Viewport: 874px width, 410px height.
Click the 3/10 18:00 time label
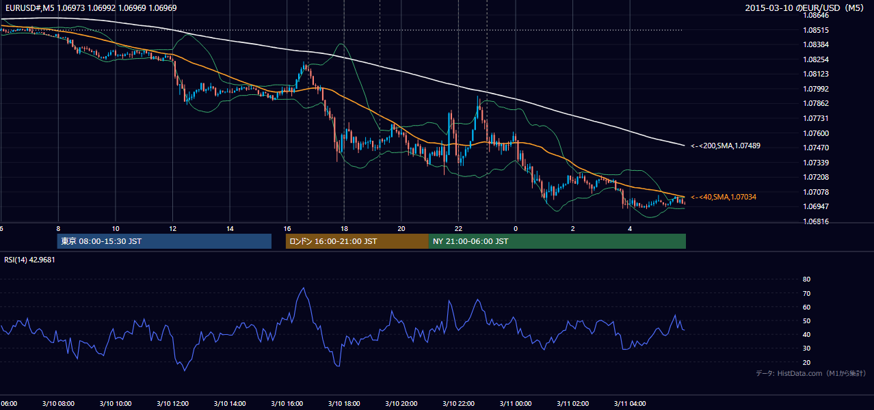[x=344, y=404]
